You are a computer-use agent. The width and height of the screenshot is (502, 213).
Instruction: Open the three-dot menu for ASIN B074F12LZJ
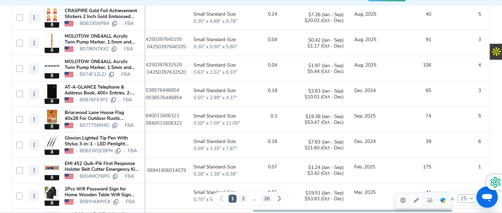[x=34, y=68]
